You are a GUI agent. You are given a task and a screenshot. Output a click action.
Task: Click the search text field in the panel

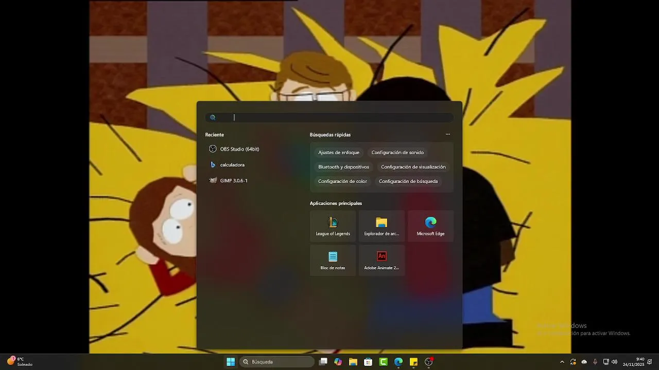329,117
